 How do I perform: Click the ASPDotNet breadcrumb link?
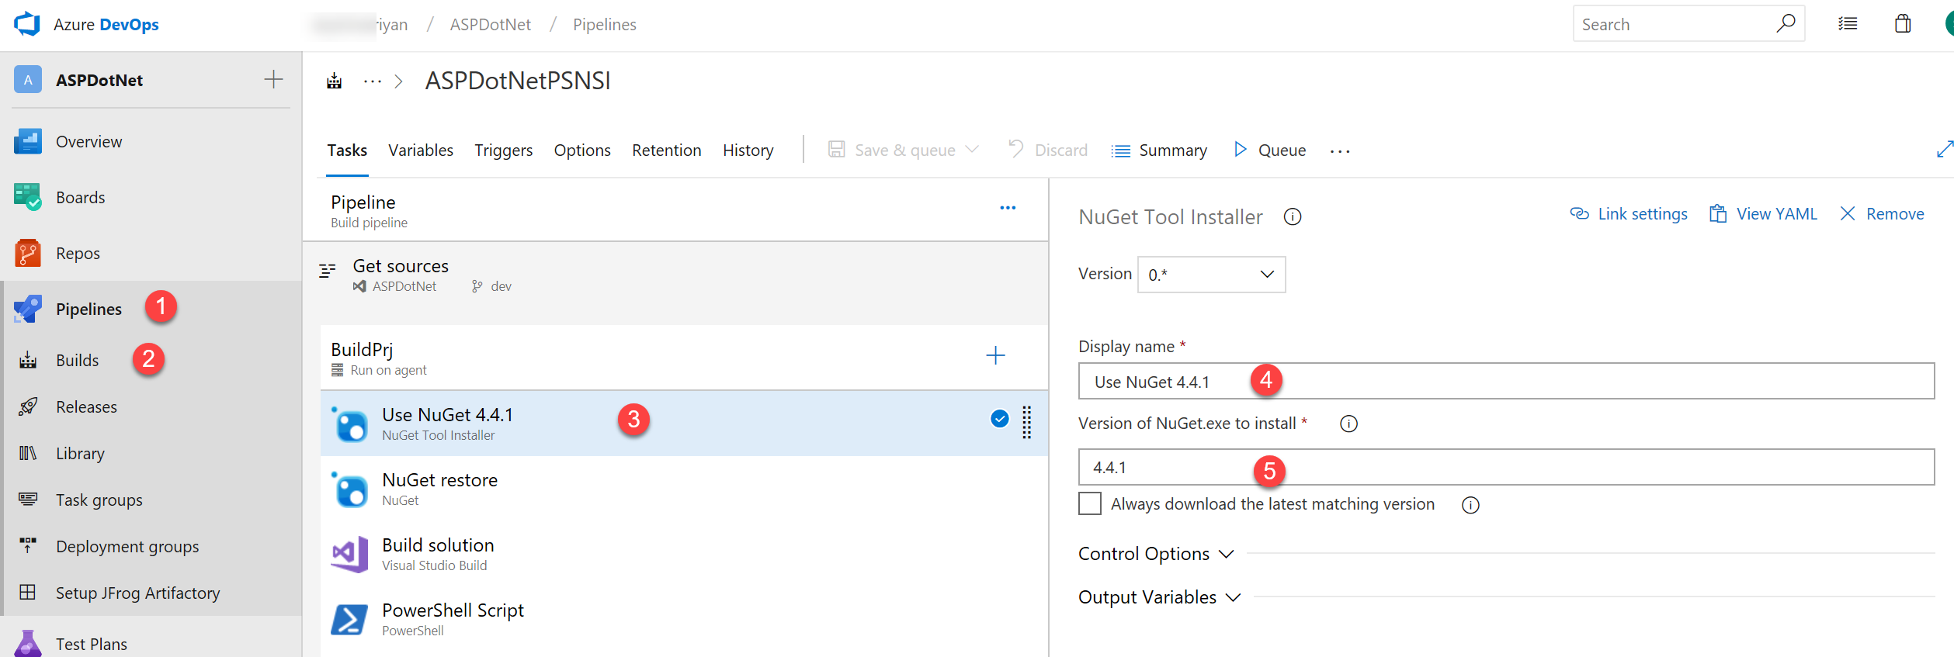point(491,25)
